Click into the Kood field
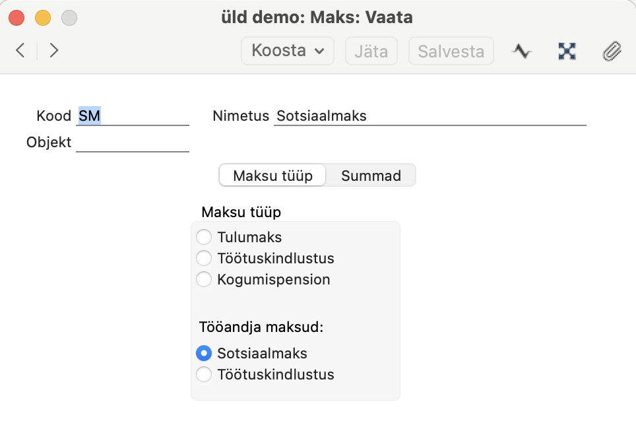The height and width of the screenshot is (427, 636). click(133, 116)
